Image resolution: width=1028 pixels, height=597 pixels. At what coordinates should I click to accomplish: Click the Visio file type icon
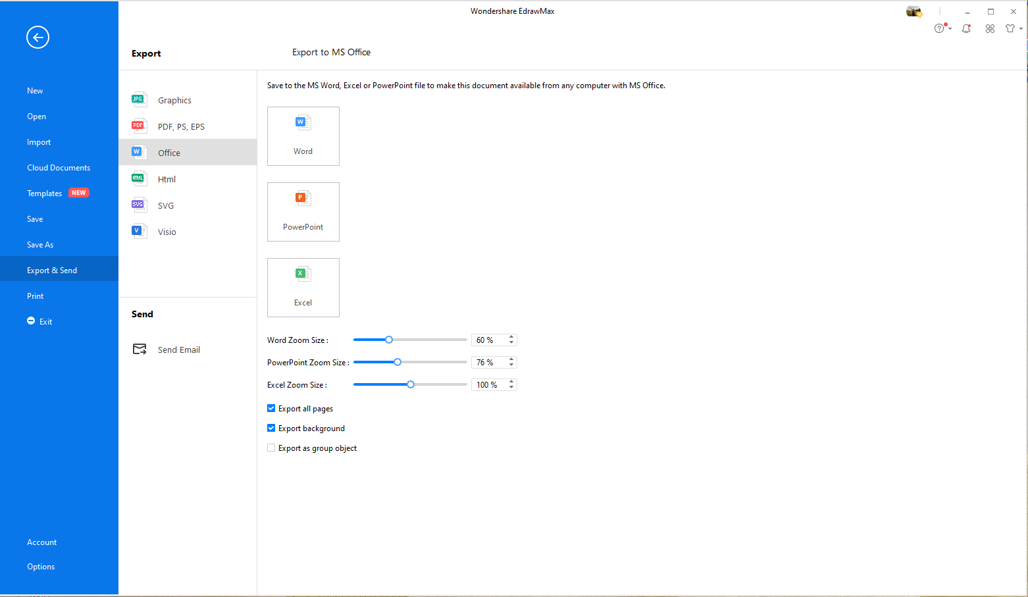(138, 231)
